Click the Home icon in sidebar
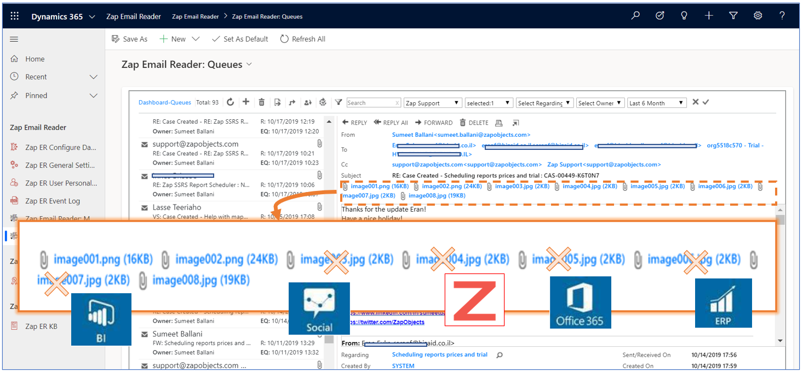This screenshot has width=803, height=372. [x=14, y=59]
